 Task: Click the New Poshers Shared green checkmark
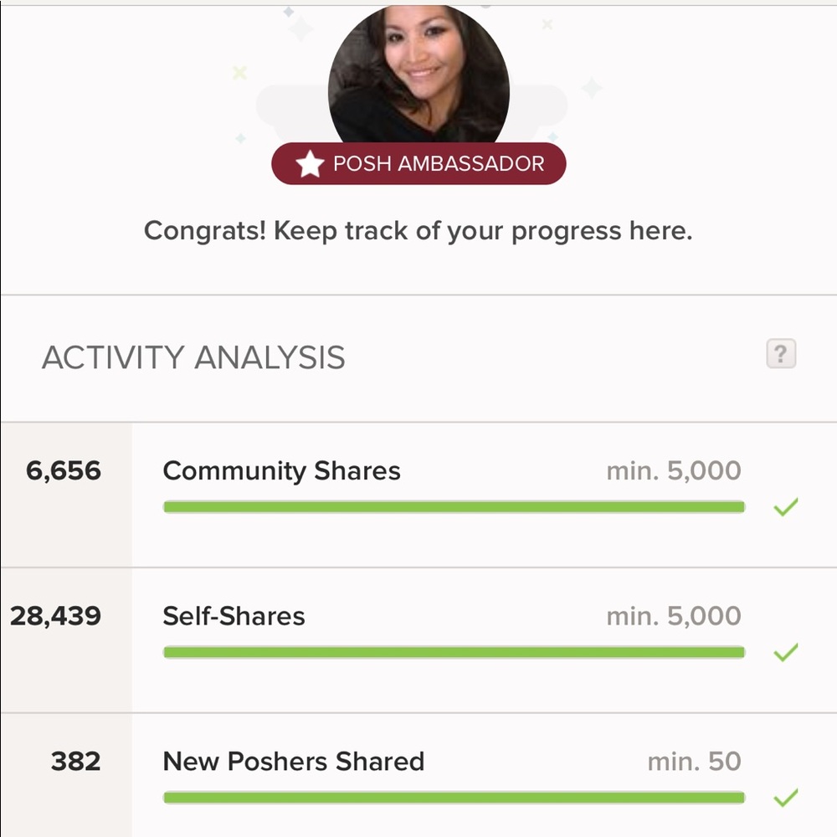click(x=785, y=798)
